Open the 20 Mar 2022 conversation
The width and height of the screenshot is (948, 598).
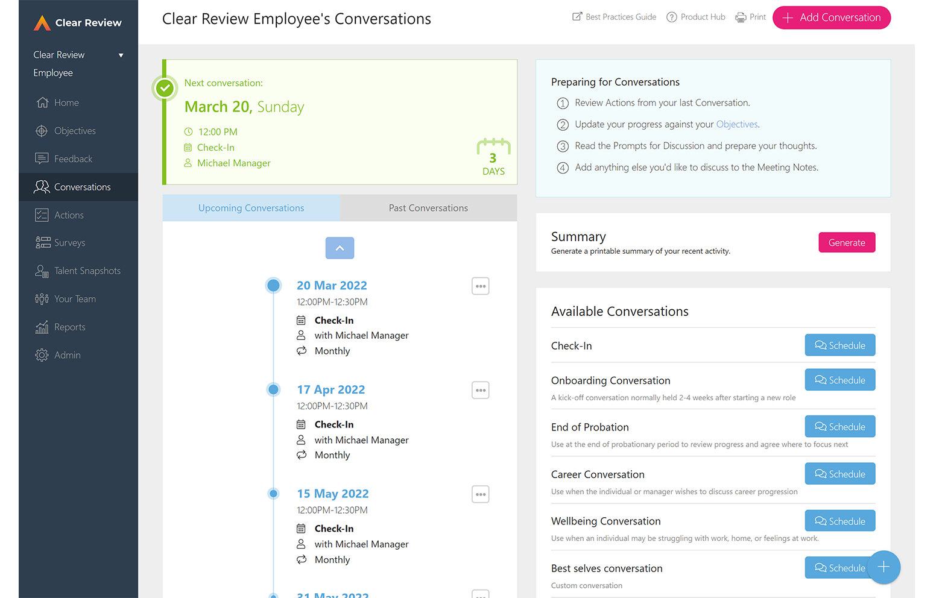click(x=332, y=286)
